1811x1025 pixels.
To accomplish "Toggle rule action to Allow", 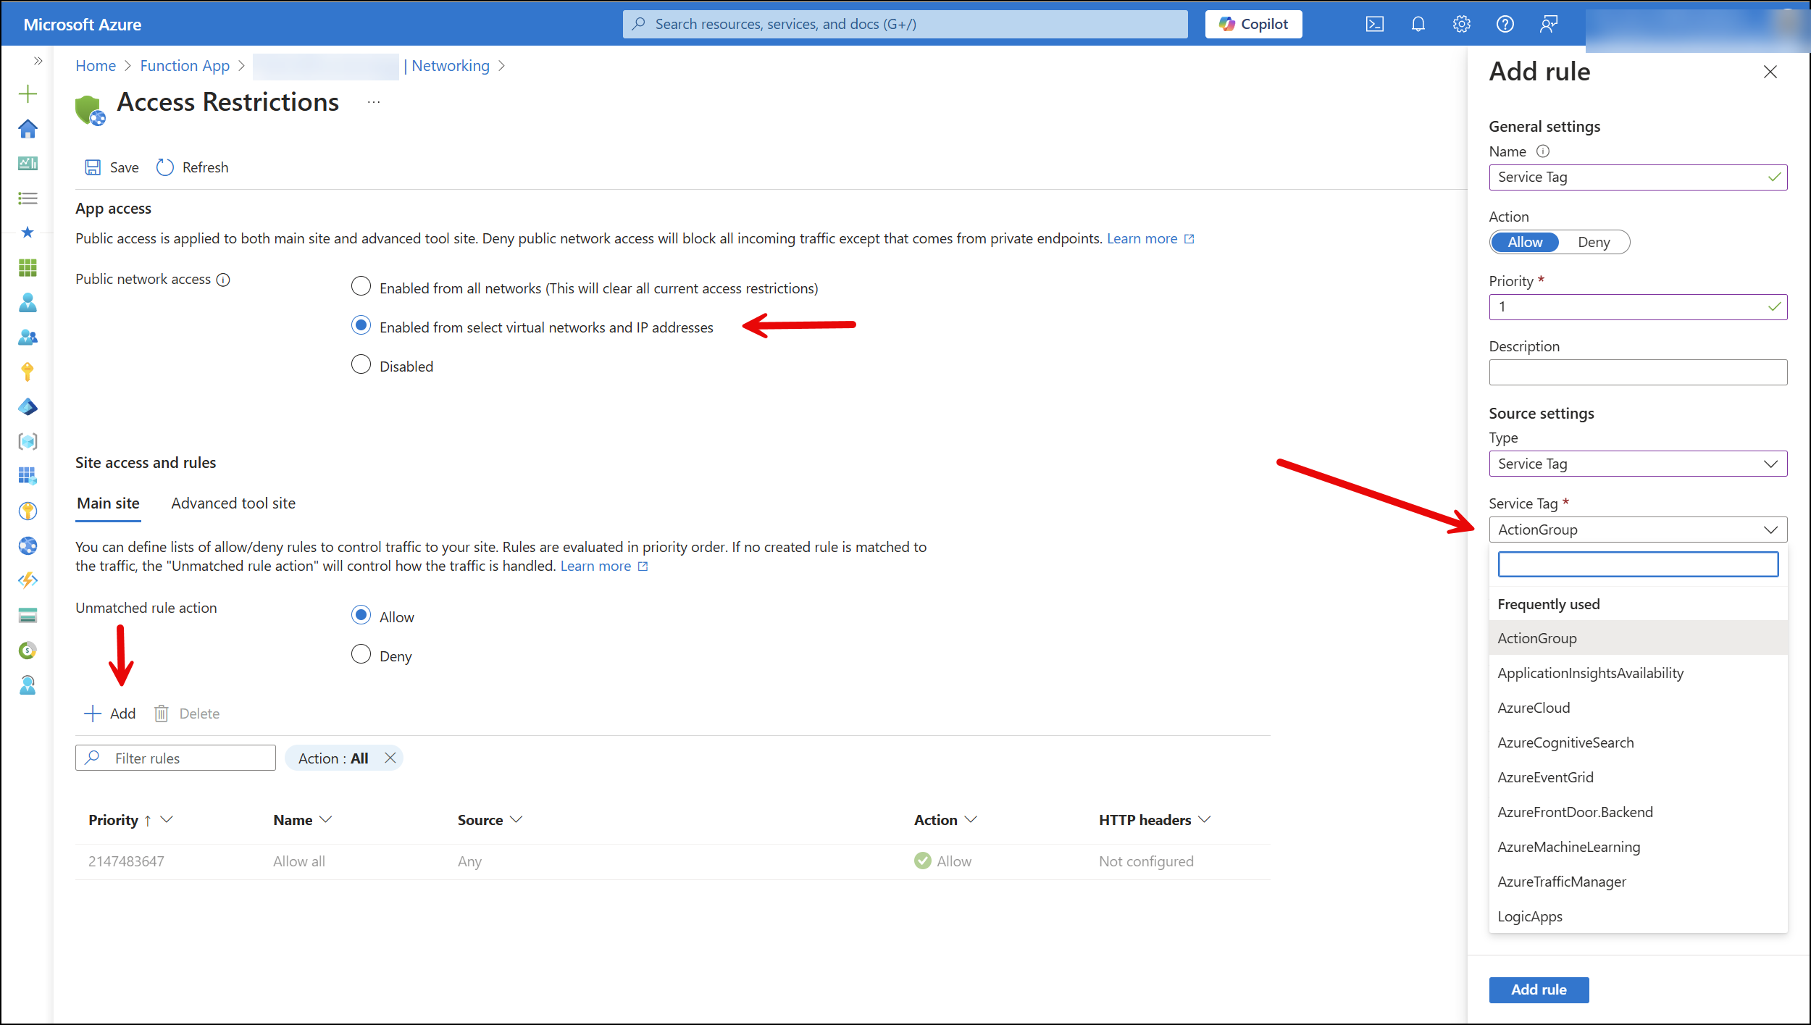I will [1525, 242].
